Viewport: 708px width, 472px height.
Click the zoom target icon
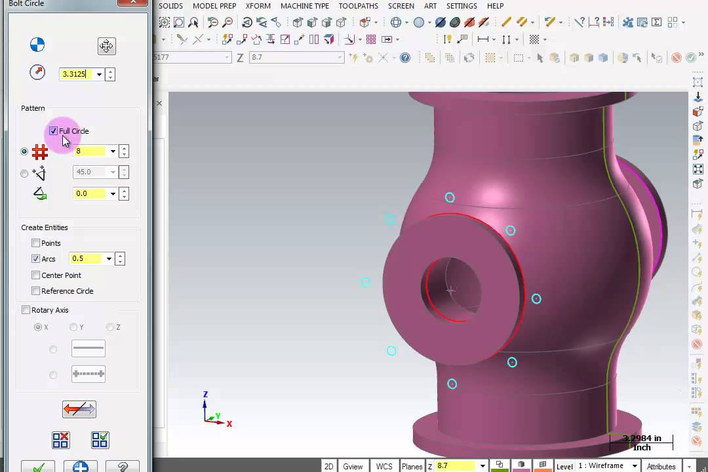(x=179, y=22)
